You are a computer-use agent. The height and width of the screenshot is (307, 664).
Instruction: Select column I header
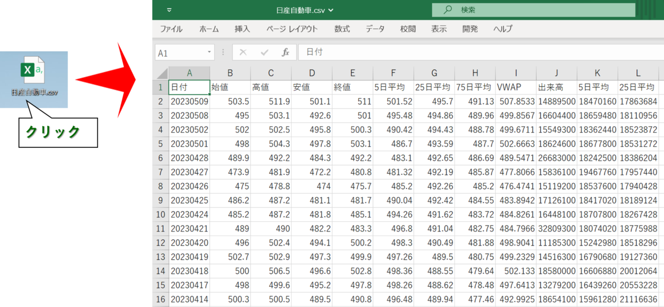pos(516,73)
